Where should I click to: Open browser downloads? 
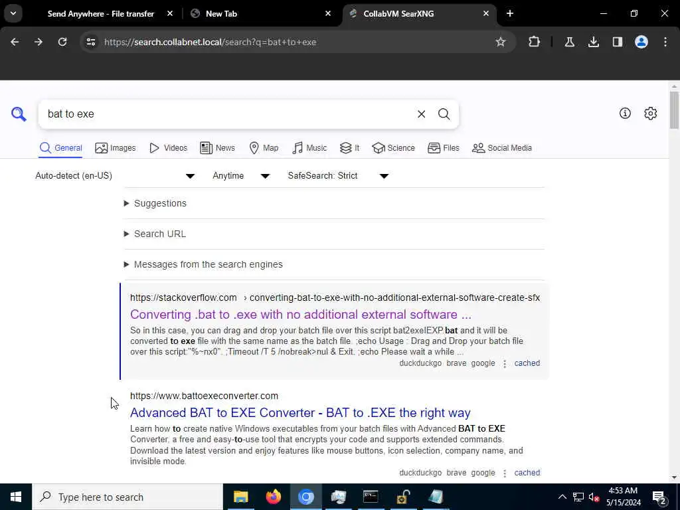pos(593,42)
